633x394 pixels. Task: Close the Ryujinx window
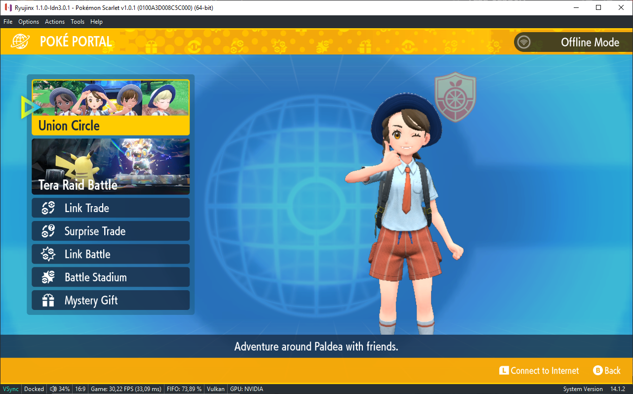[621, 7]
